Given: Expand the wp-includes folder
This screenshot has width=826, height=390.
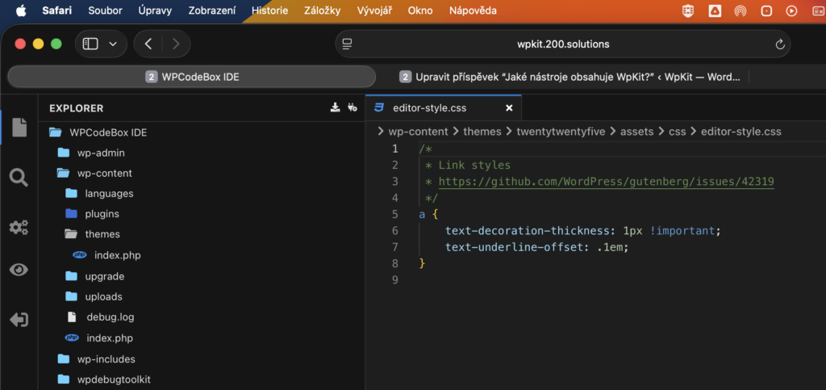Looking at the screenshot, I should (x=106, y=359).
